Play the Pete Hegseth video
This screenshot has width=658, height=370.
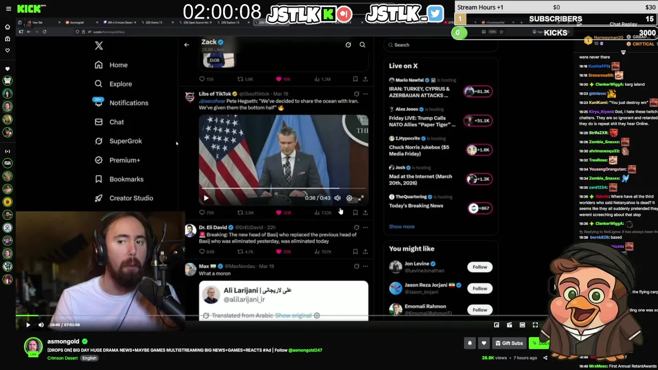(206, 198)
